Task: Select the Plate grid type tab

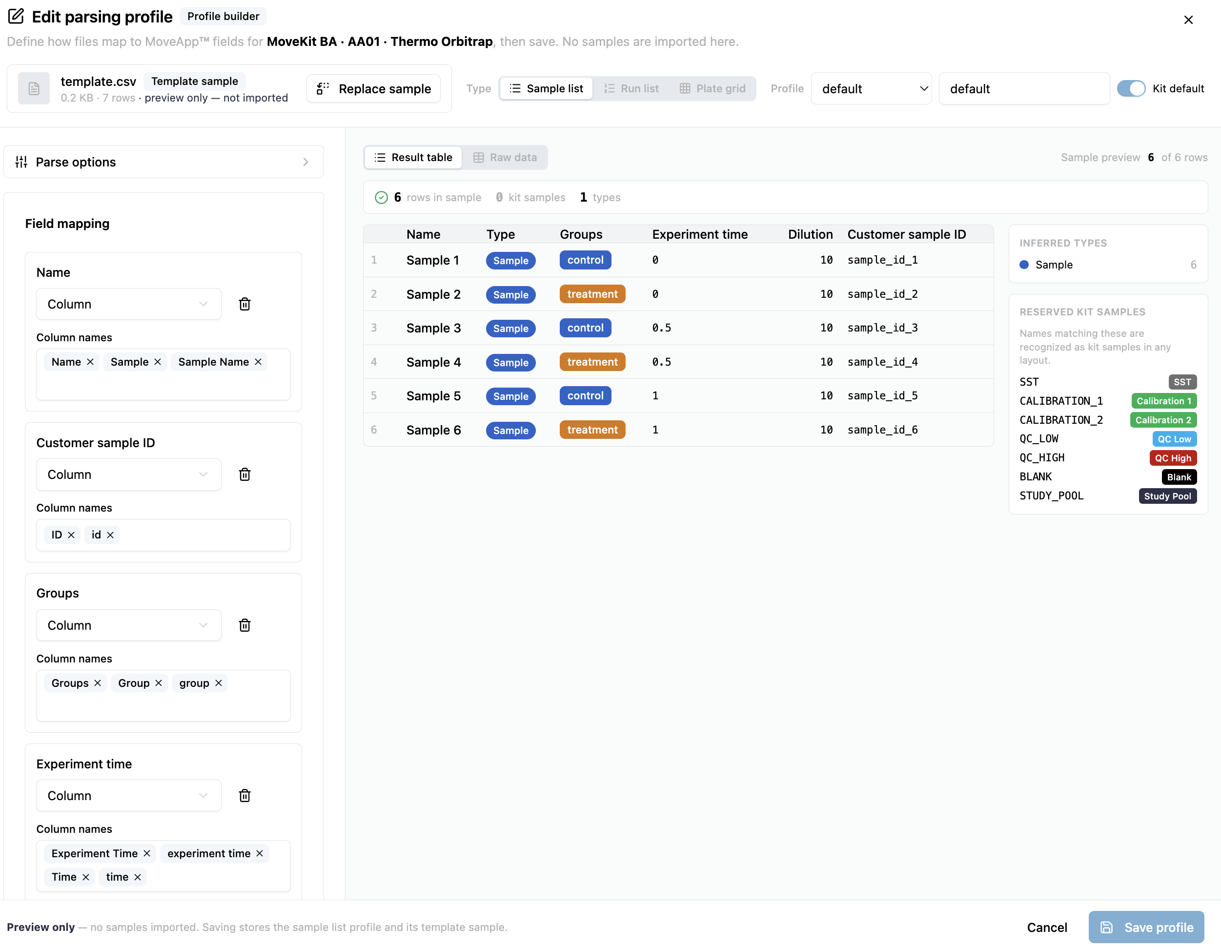Action: coord(712,88)
